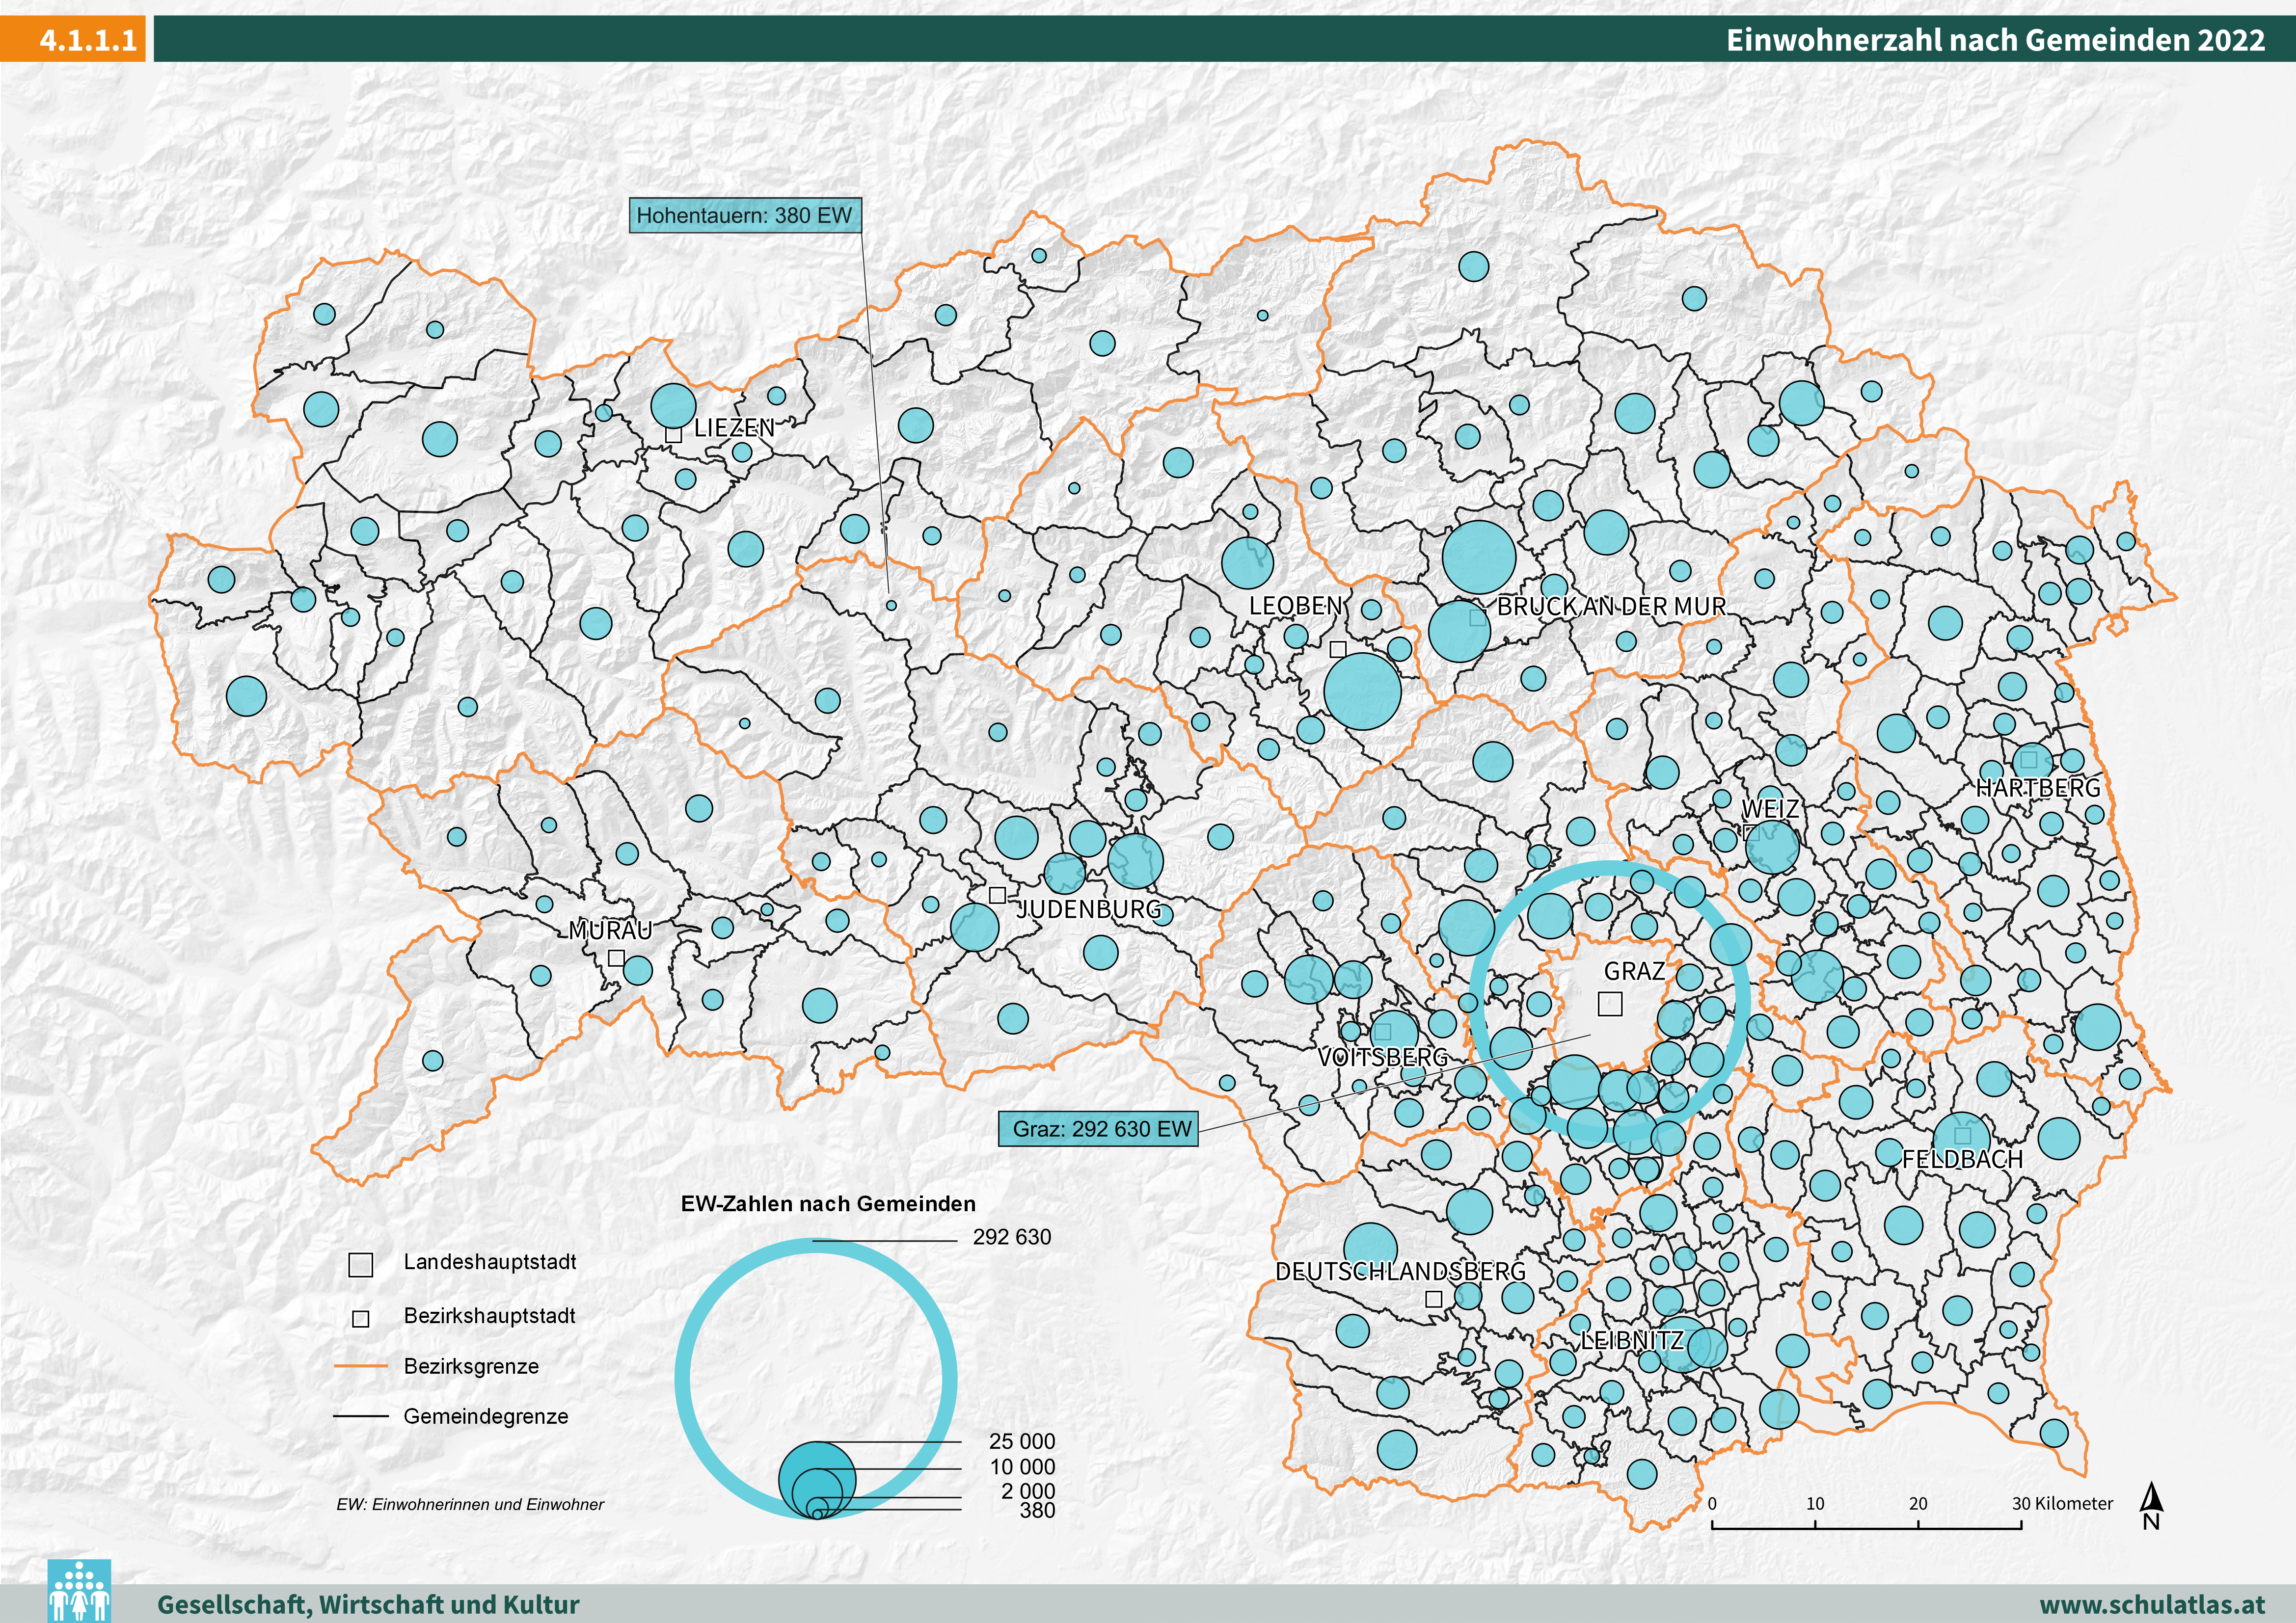
Task: Click the Murau district town square marker
Action: point(617,958)
